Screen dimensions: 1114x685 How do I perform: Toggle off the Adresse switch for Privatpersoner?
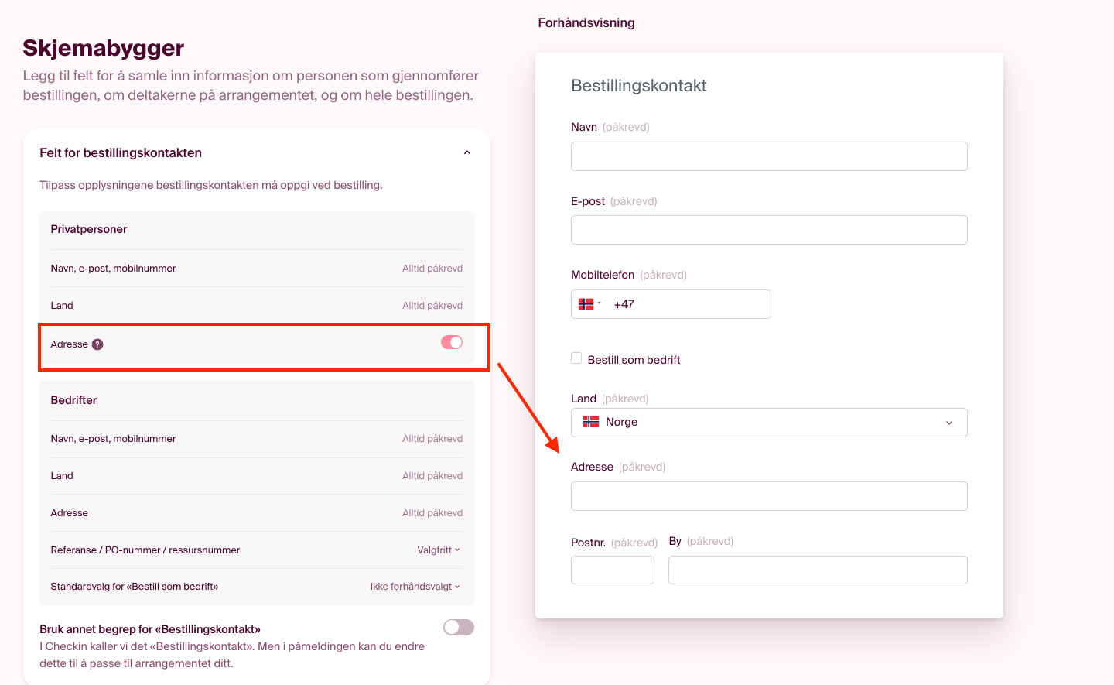pos(452,343)
